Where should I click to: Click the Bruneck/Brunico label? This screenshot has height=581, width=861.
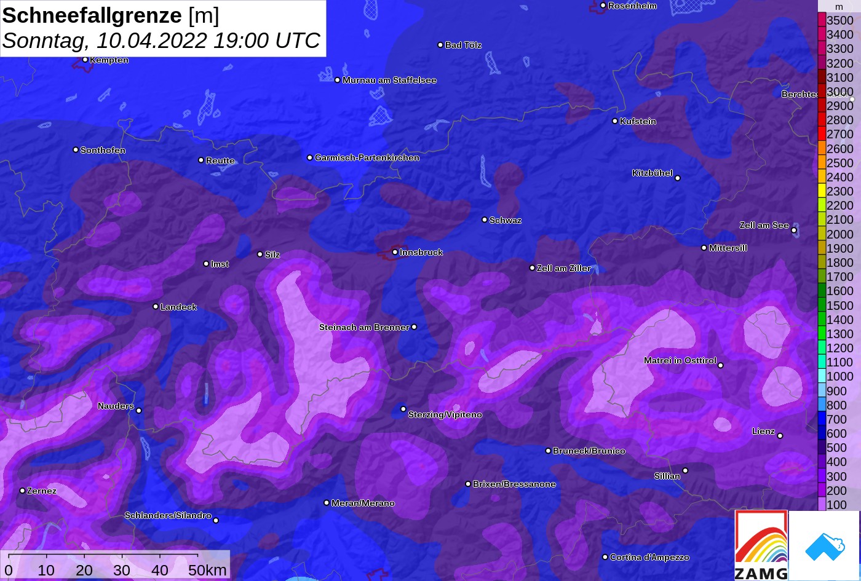(x=589, y=451)
